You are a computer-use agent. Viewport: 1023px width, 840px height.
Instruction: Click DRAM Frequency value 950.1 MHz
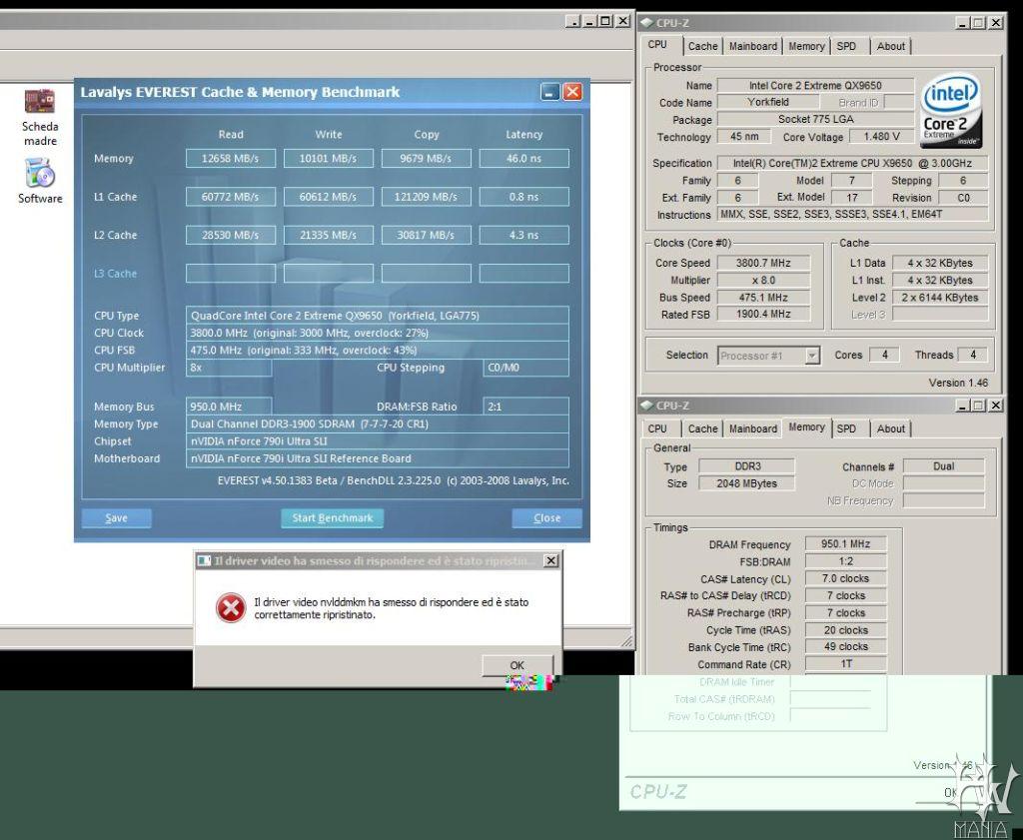845,544
